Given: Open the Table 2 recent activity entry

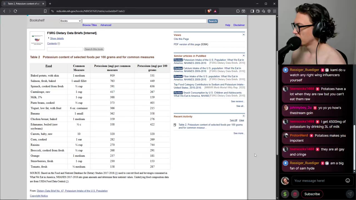Looking at the screenshot, I should [x=211, y=126].
